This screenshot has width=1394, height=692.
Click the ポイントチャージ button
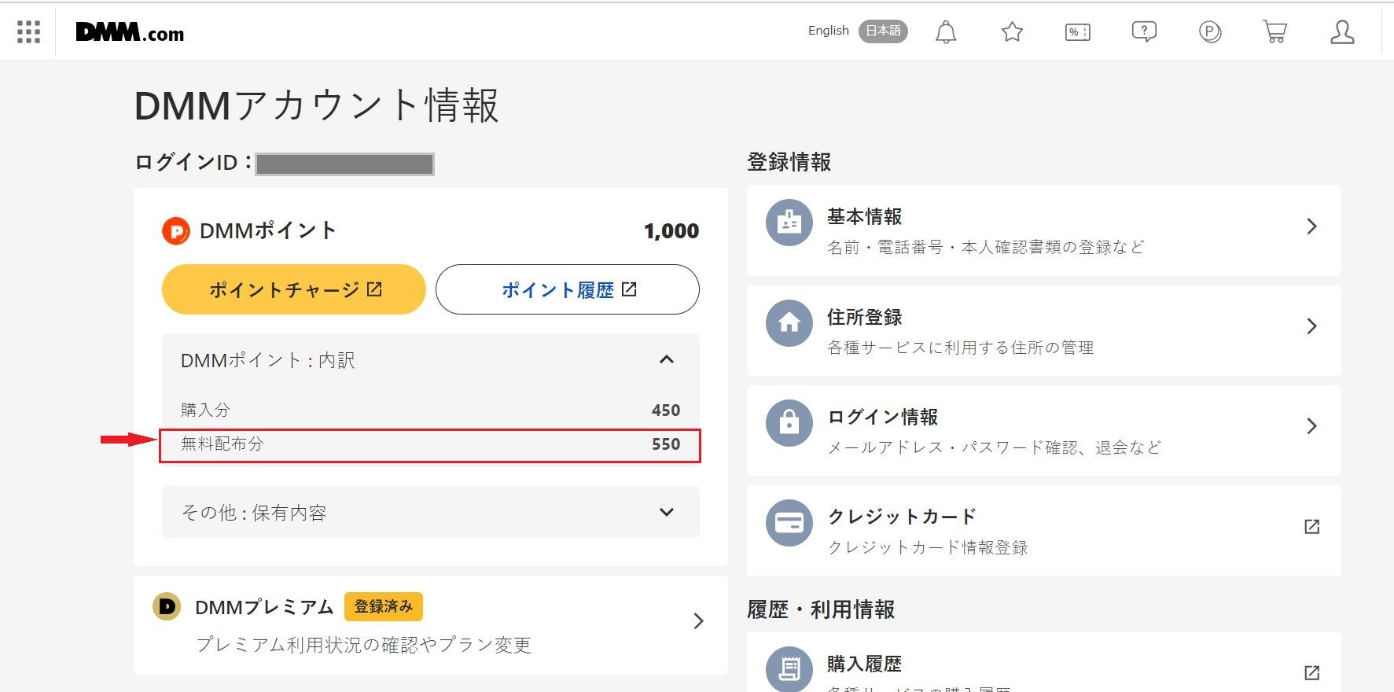point(294,289)
